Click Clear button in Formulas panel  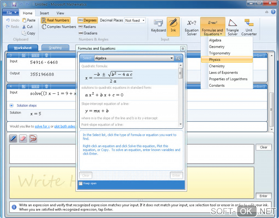click(x=86, y=175)
